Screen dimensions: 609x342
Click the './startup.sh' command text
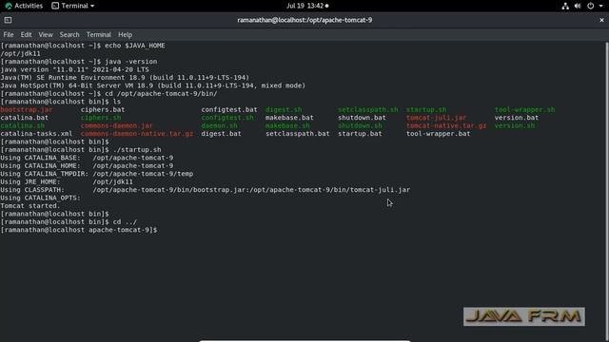pyautogui.click(x=137, y=150)
